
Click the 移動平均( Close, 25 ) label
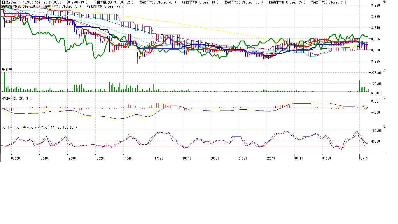[287, 2]
